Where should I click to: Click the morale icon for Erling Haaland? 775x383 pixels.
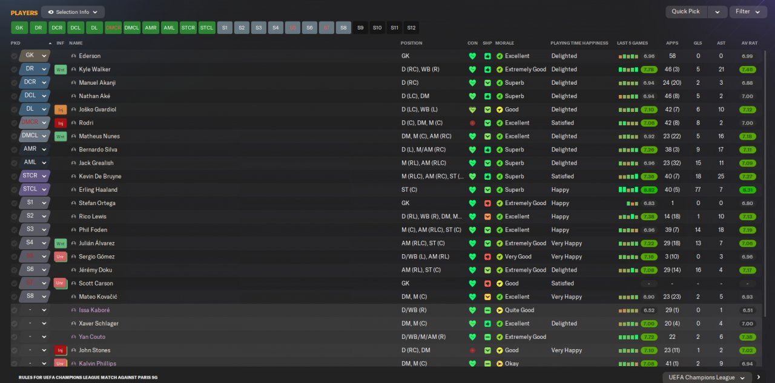coord(500,190)
